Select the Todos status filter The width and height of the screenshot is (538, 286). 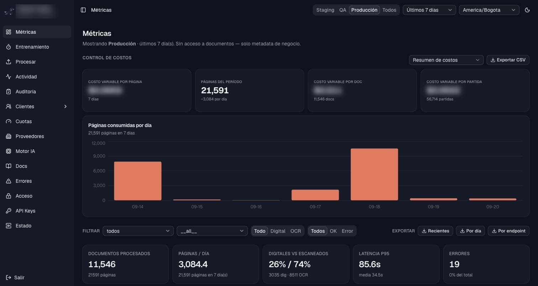(x=318, y=231)
